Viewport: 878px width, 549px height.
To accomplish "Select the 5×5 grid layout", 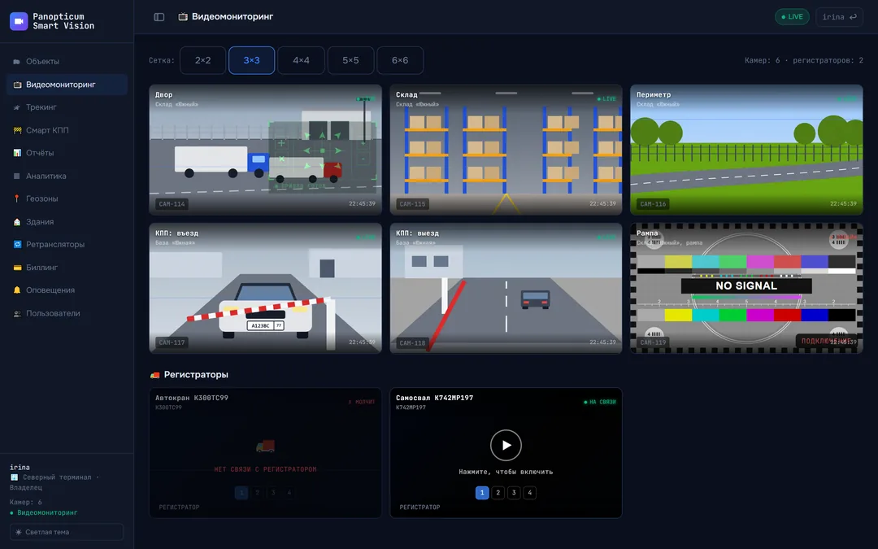I will point(350,60).
